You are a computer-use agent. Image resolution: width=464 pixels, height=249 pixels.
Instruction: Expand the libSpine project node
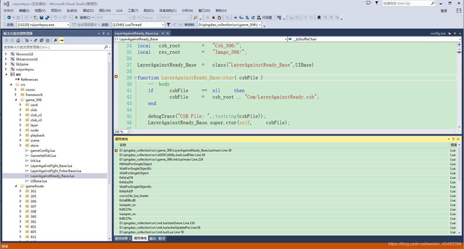6,64
